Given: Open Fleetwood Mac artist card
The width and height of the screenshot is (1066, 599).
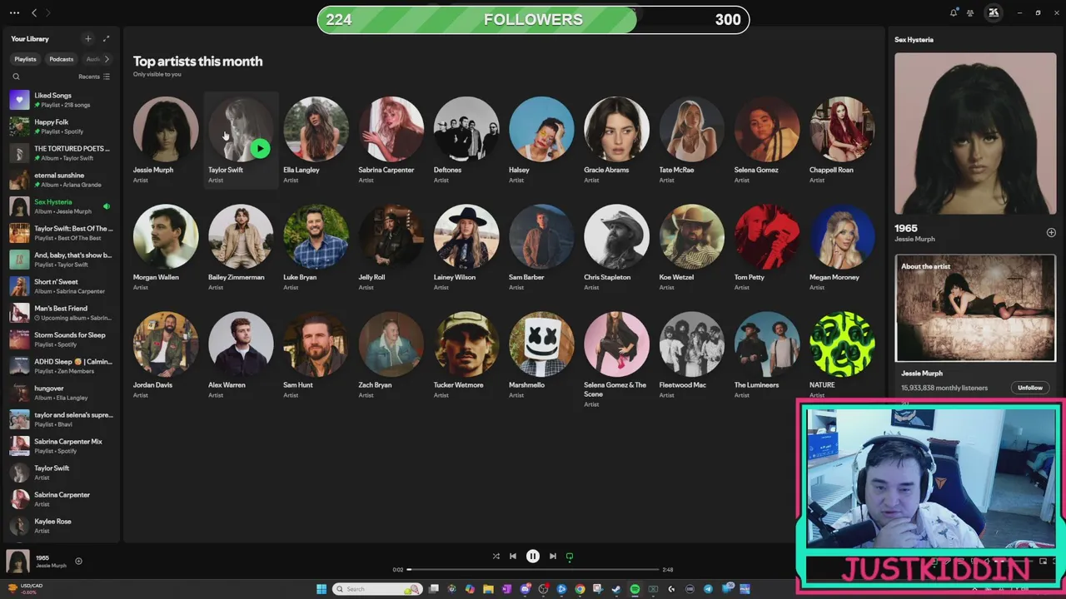Looking at the screenshot, I should (x=691, y=355).
